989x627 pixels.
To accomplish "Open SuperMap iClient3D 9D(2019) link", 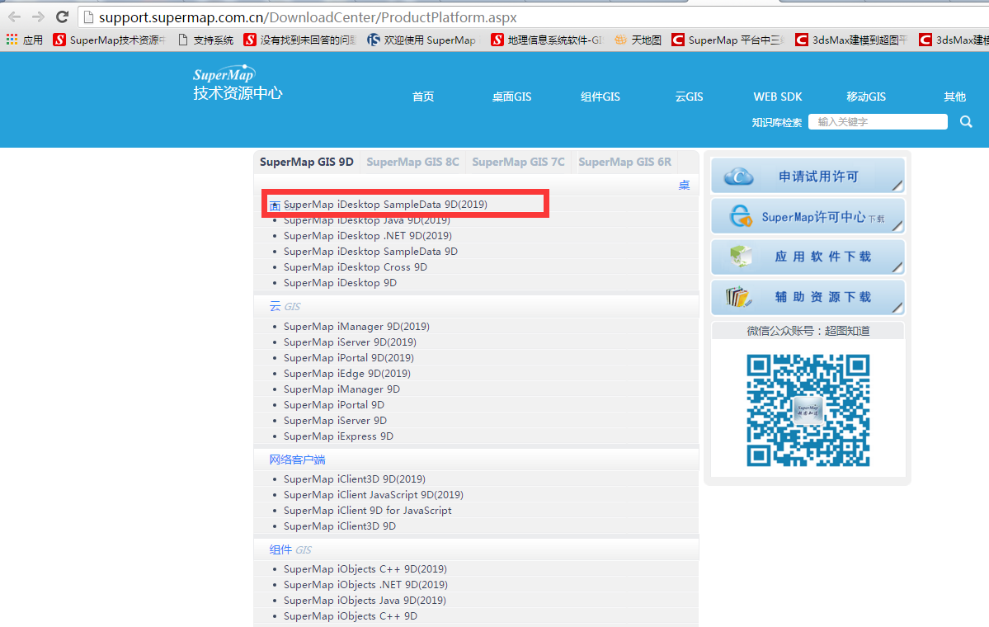I will [x=355, y=479].
